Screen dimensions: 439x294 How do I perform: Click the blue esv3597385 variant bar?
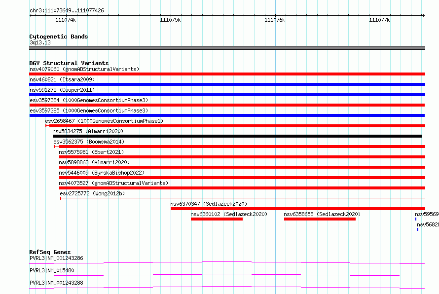click(x=227, y=115)
